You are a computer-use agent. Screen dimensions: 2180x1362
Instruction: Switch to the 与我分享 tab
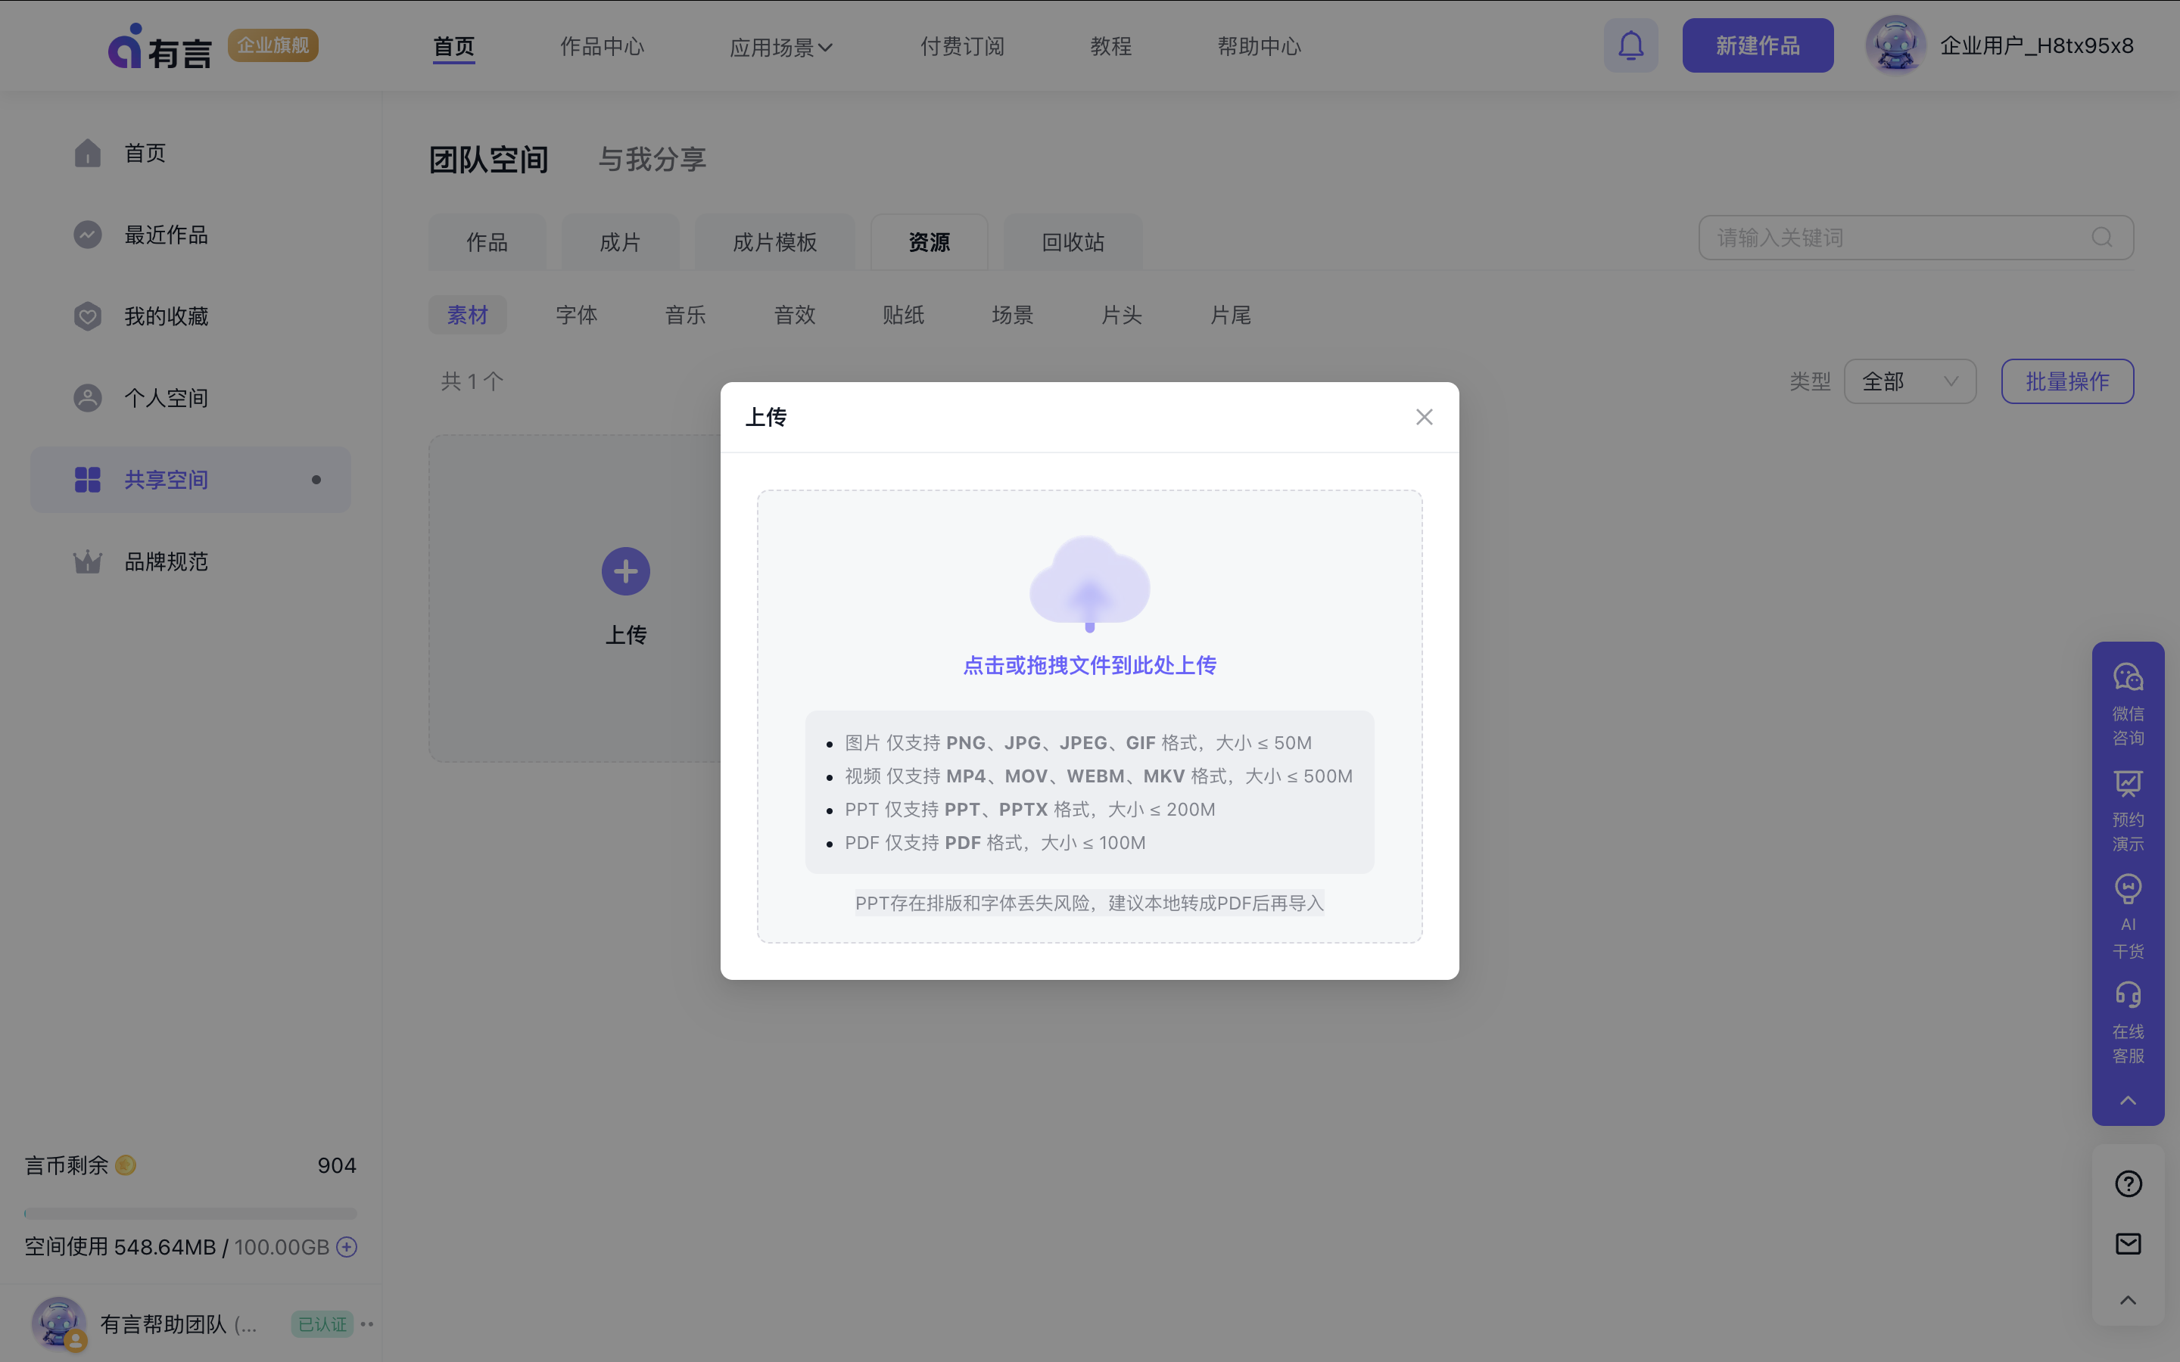point(652,160)
